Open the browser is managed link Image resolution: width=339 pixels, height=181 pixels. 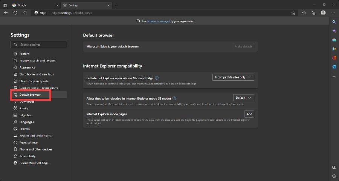click(x=159, y=21)
